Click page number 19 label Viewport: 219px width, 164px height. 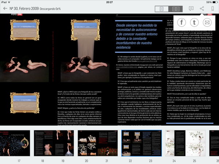63,161
